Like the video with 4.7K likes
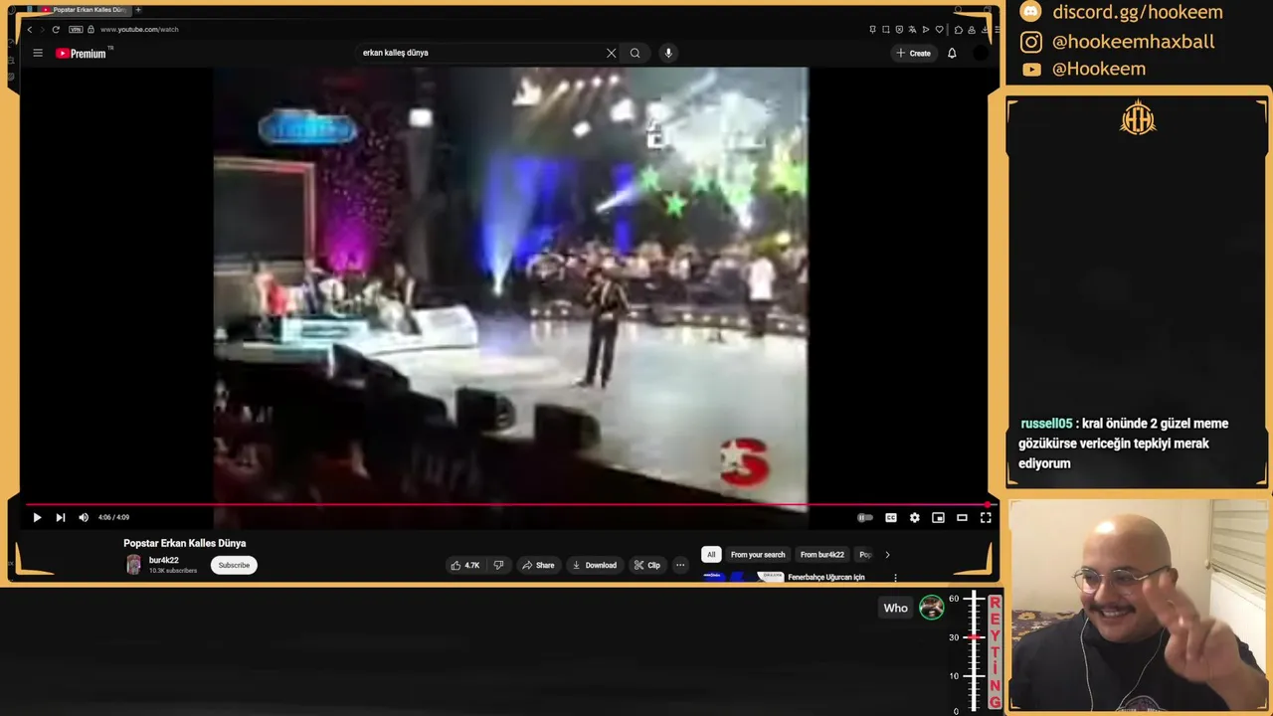The height and width of the screenshot is (716, 1273). point(464,565)
